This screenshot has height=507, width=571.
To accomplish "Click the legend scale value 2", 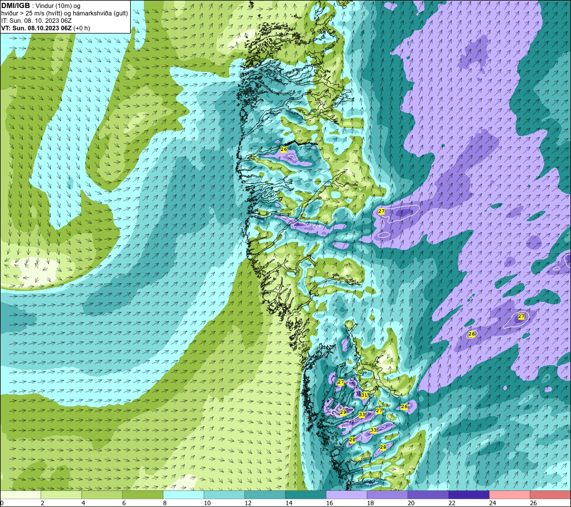I will (43, 503).
